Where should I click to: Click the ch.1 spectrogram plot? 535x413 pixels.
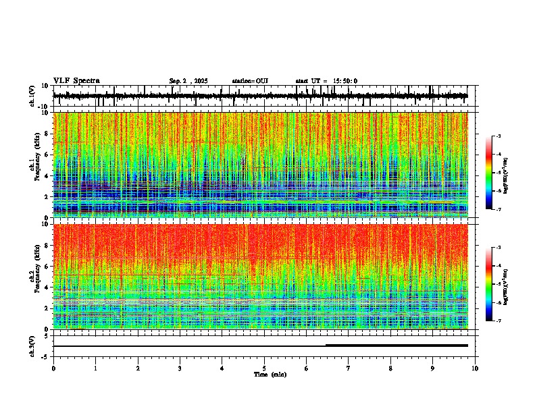pos(261,165)
